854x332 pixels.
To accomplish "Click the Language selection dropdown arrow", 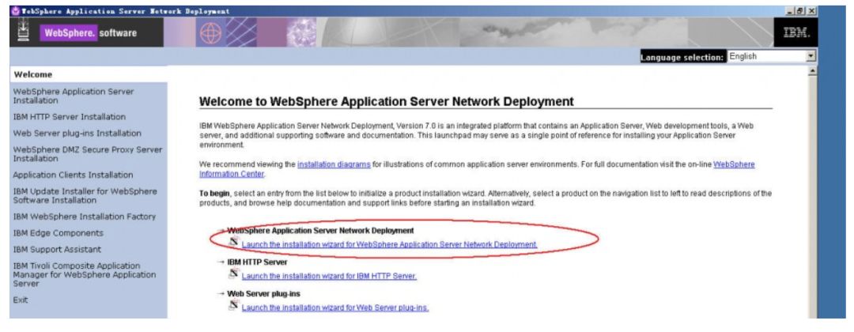I will [x=811, y=57].
